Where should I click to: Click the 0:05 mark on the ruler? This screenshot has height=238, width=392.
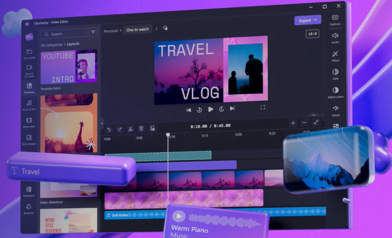[139, 138]
